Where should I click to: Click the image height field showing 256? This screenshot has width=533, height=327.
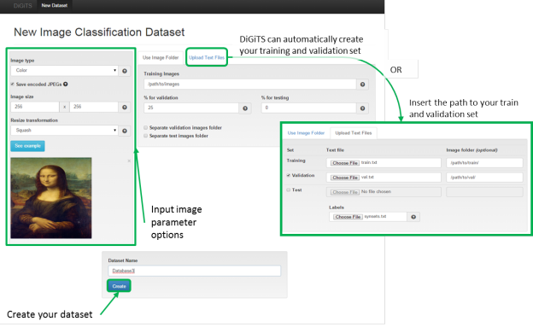pyautogui.click(x=94, y=107)
